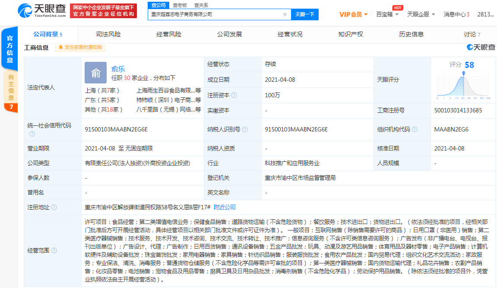497x288 pixels.
Task: Expand the 天眼企服 dropdown
Action: click(x=421, y=14)
